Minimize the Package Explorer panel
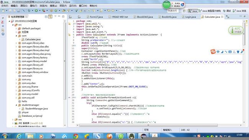249x140 pixels. 59,16
